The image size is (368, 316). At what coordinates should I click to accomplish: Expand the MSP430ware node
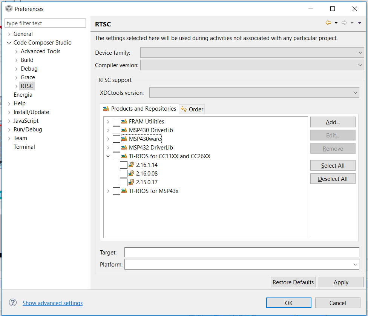(x=108, y=139)
